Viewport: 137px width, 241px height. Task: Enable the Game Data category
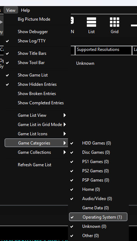[x=98, y=208]
